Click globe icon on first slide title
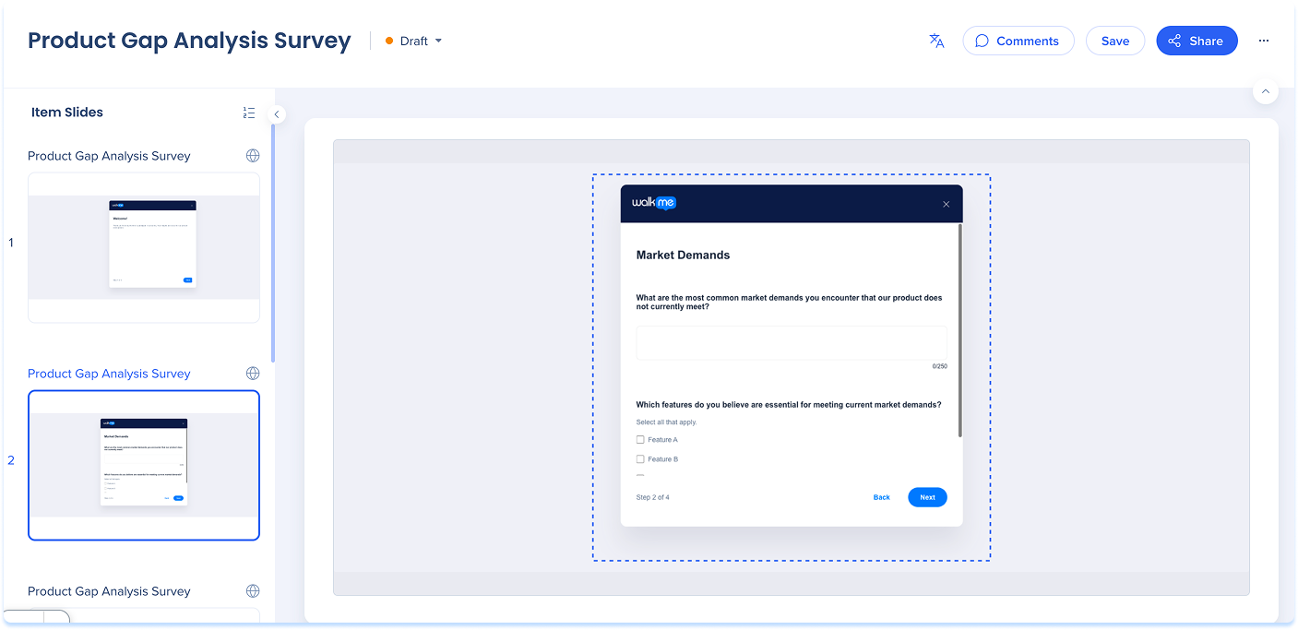 tap(253, 156)
